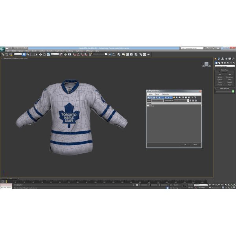The width and height of the screenshot is (236, 236).
Task: Open the named selection sets dropdown
Action: [100, 54]
